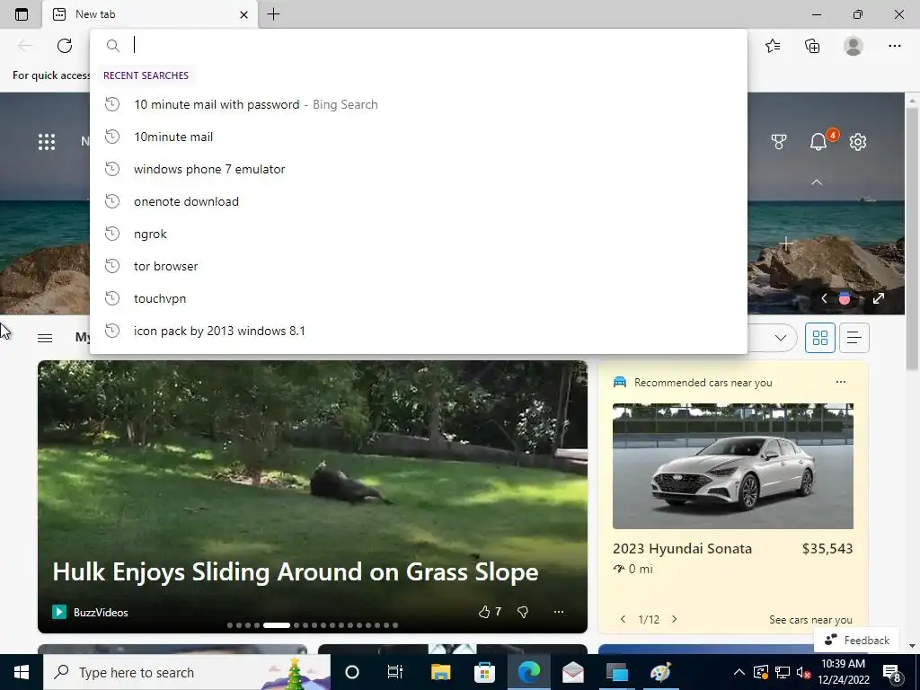This screenshot has width=920, height=690.
Task: Select recent search '10minute mail'
Action: tap(419, 137)
